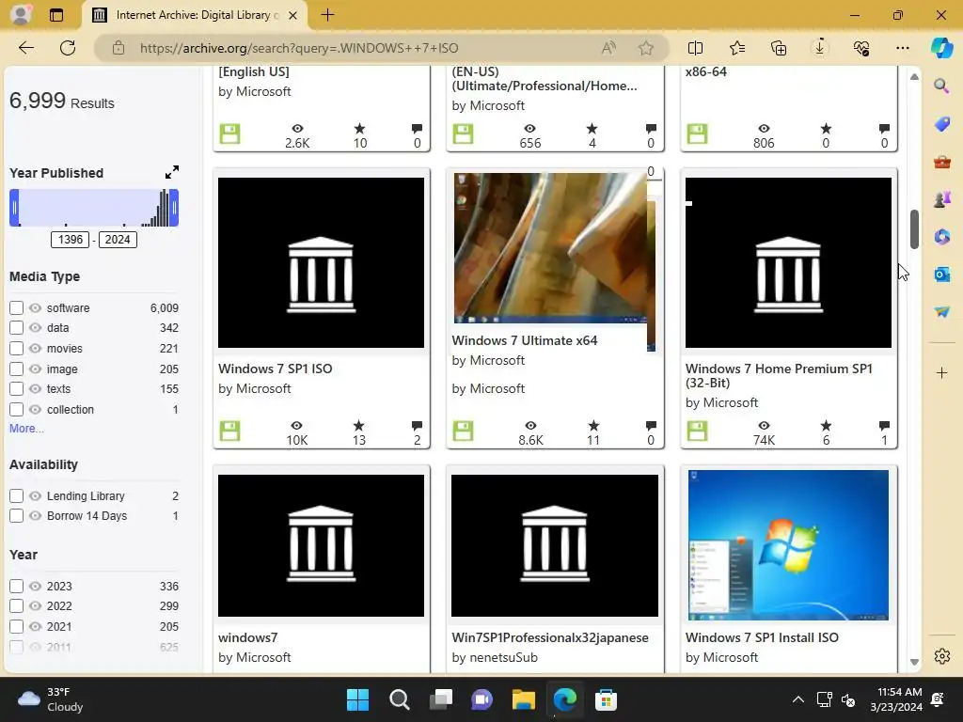Open the sidebar games chess icon
The image size is (963, 722).
[941, 199]
